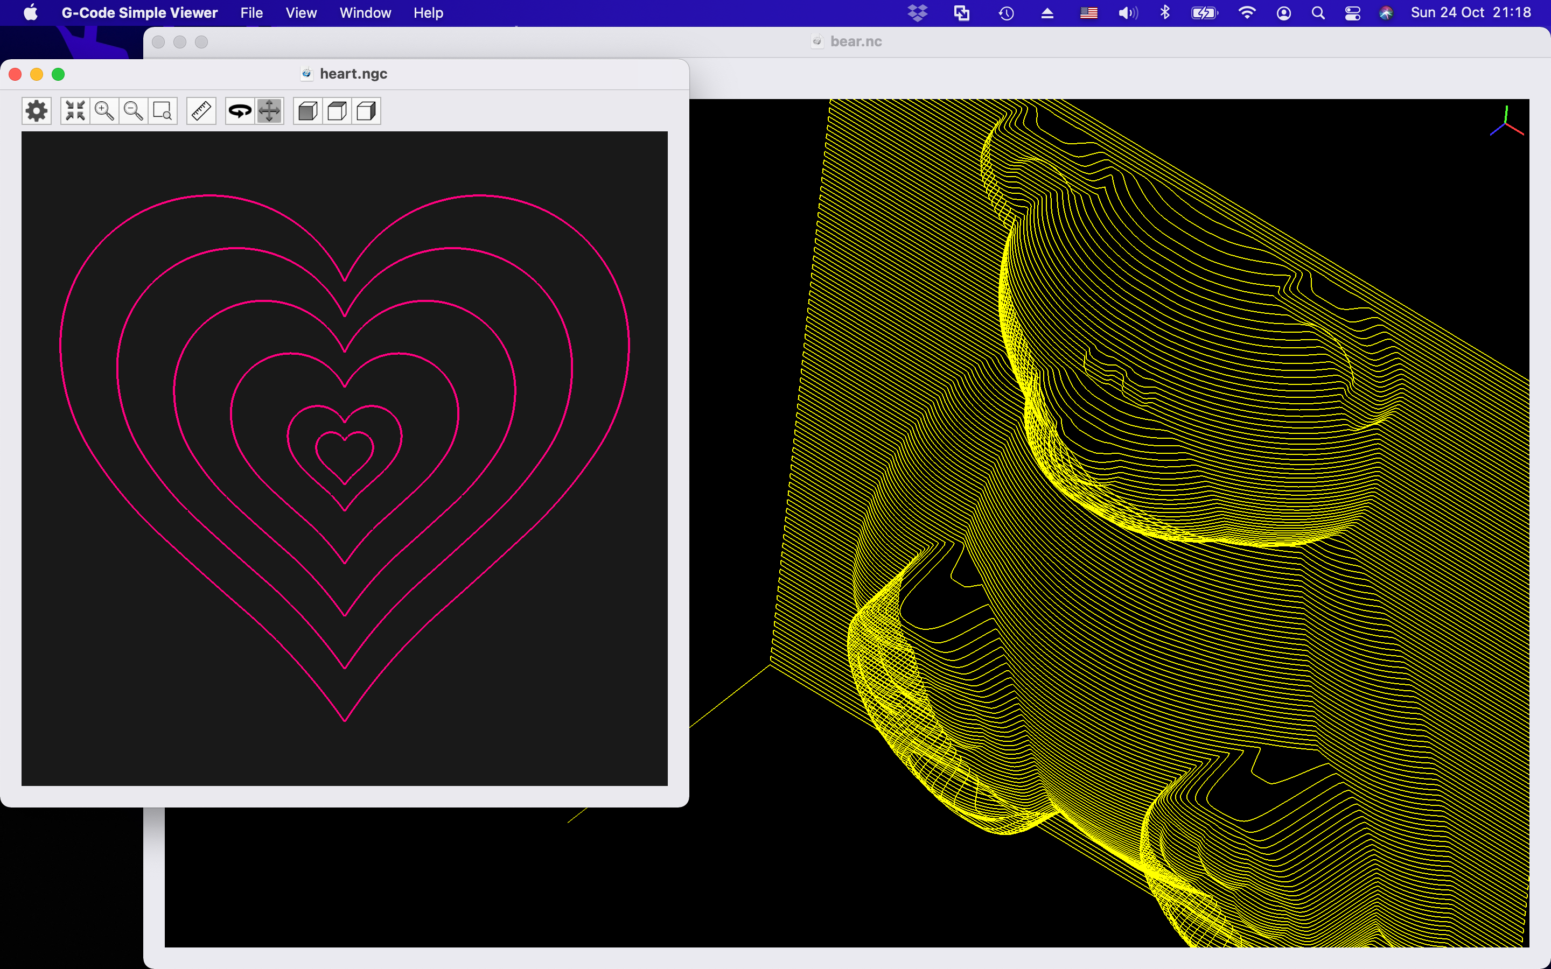
Task: Open the View menu
Action: (x=301, y=13)
